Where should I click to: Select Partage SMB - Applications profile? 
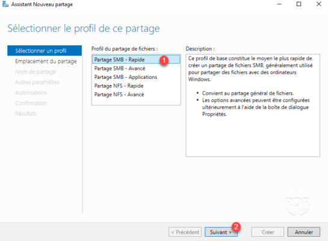pos(136,77)
